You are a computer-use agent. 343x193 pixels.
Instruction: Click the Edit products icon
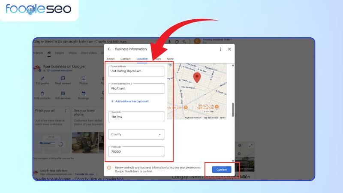click(45, 93)
